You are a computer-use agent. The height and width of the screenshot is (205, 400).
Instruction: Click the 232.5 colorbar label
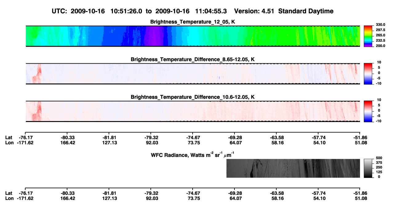[x=380, y=41]
